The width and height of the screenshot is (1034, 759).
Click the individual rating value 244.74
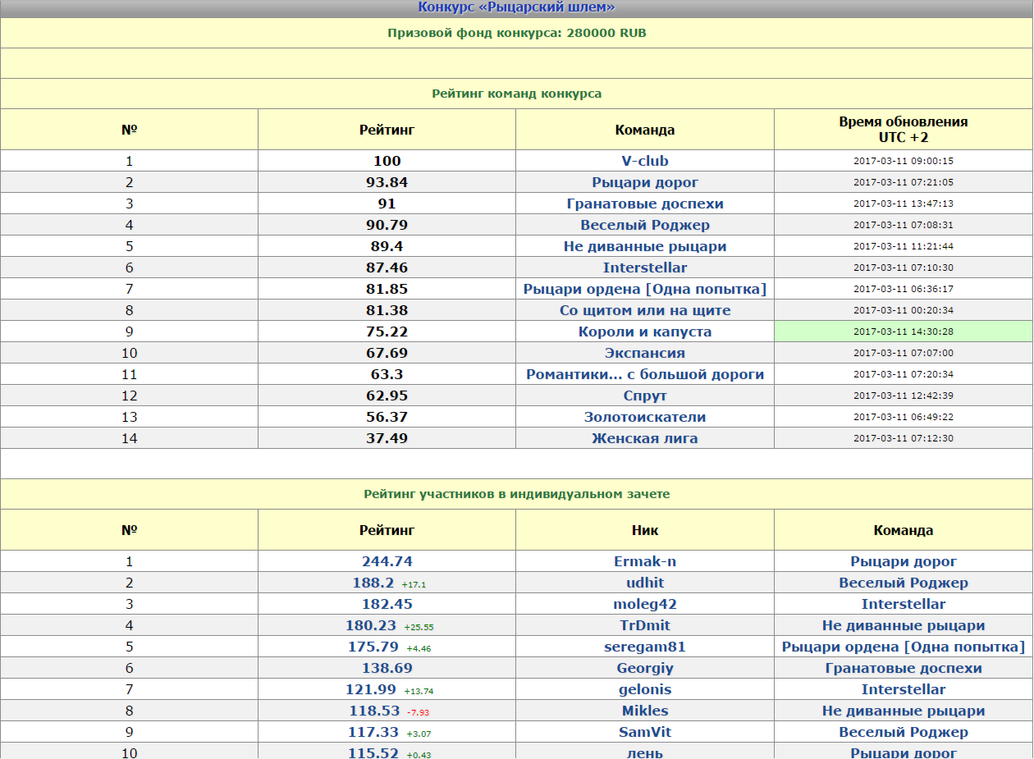[x=387, y=561]
